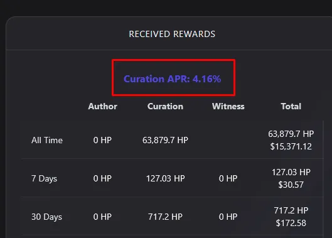
Task: Select the 30 Days row label
Action: point(46,217)
